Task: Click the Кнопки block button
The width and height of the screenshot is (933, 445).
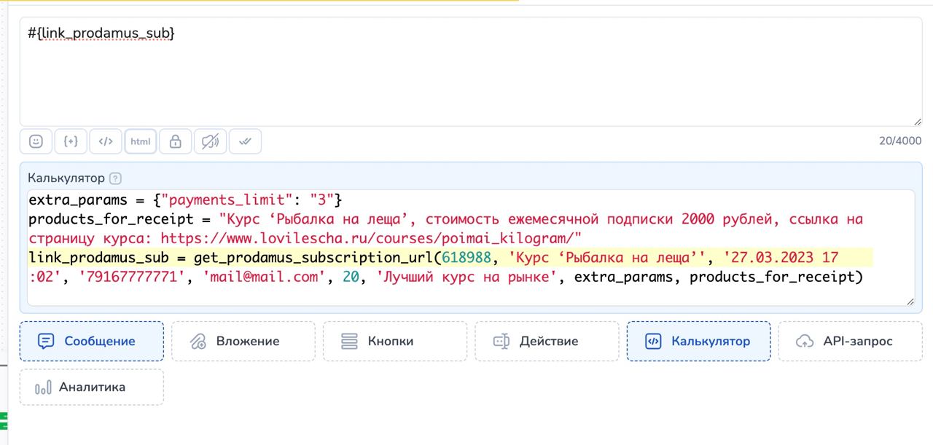Action: click(x=395, y=341)
